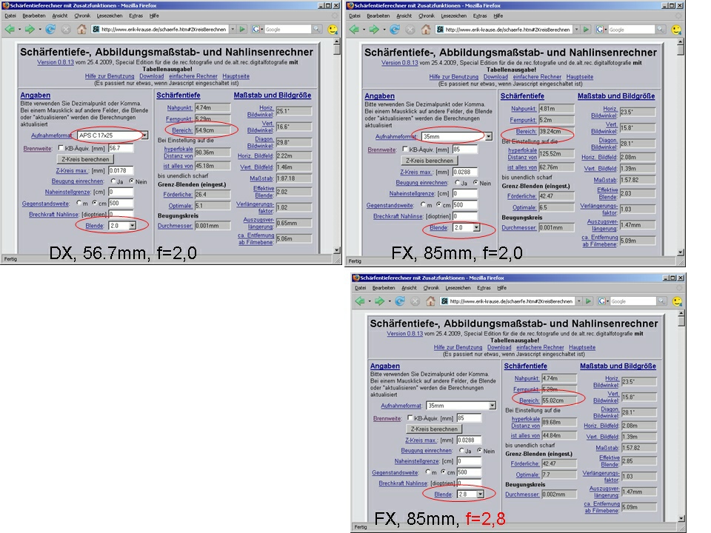Open Home in FX f=2,0 window

coord(426,30)
